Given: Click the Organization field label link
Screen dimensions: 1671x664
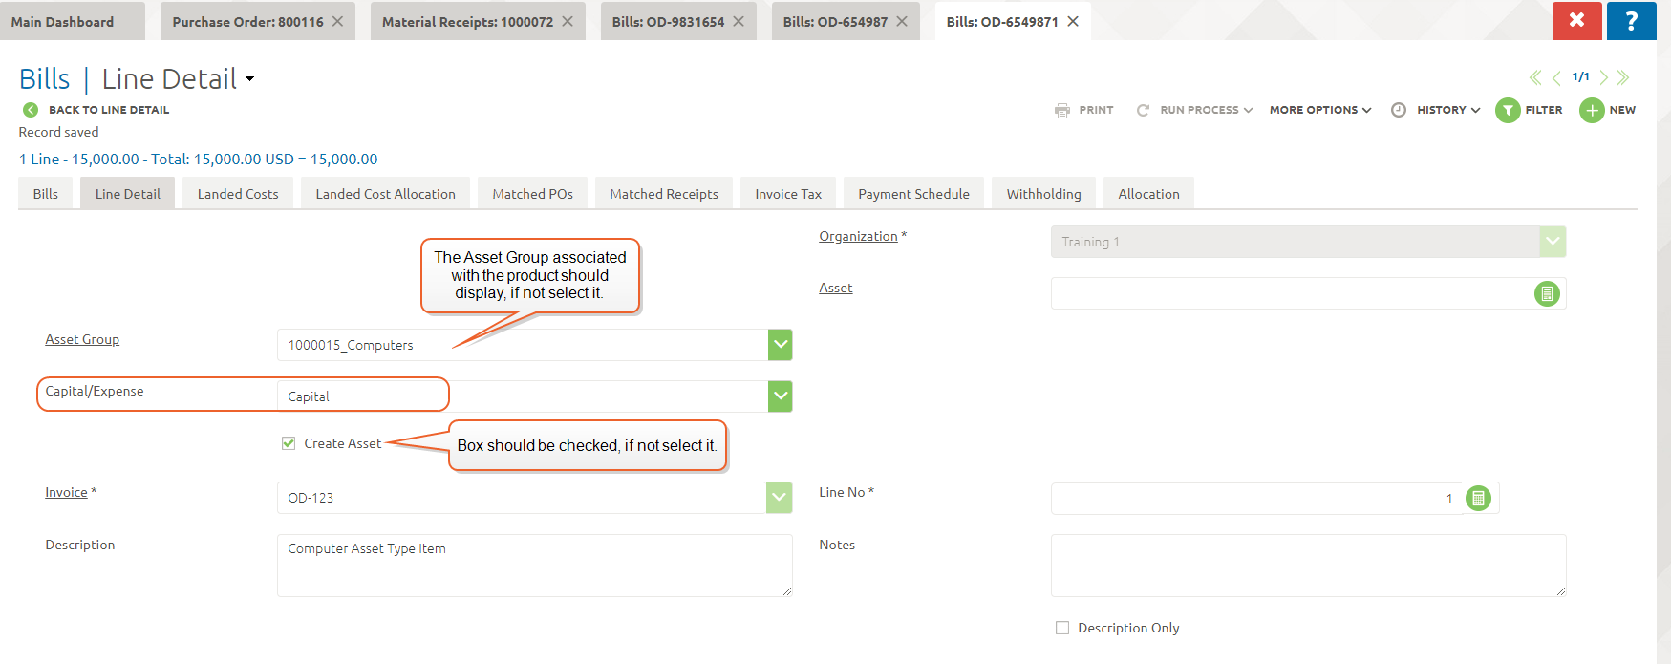Looking at the screenshot, I should (858, 236).
